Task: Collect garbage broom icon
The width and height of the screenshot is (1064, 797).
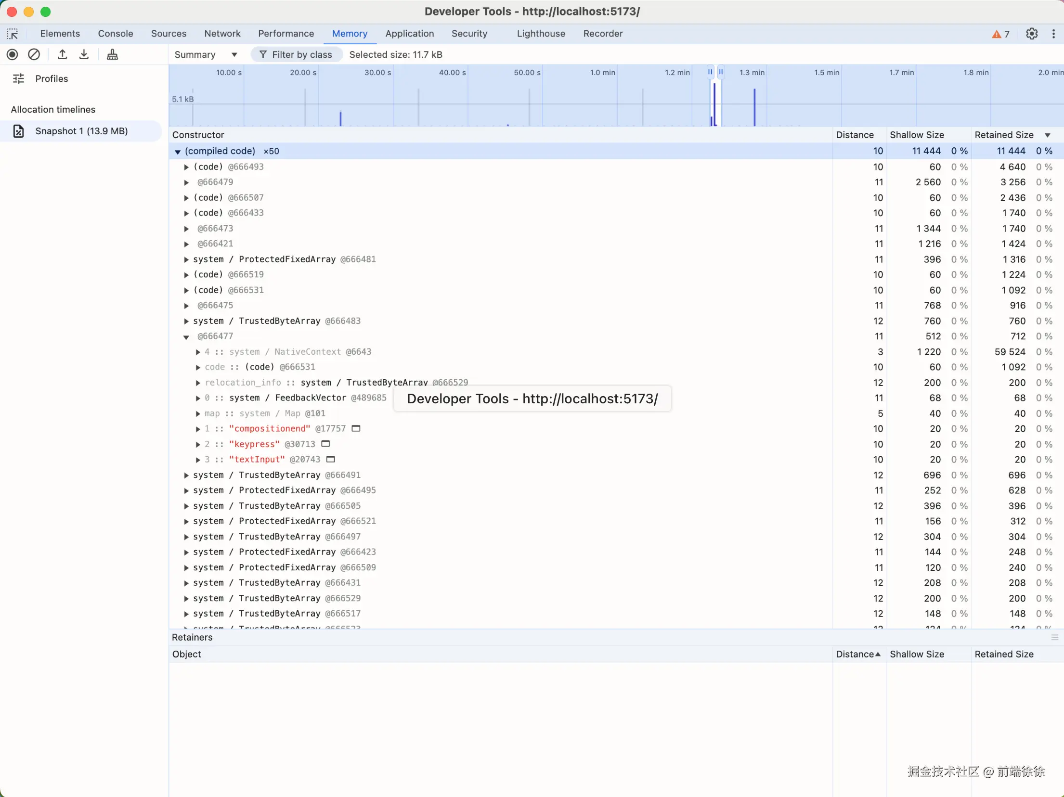Action: 112,54
